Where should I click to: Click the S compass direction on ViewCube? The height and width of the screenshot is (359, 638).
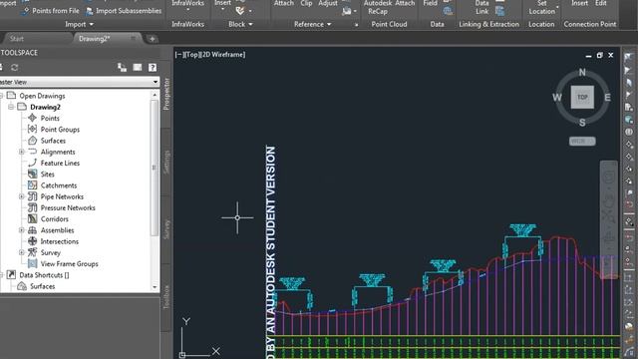pyautogui.click(x=582, y=123)
